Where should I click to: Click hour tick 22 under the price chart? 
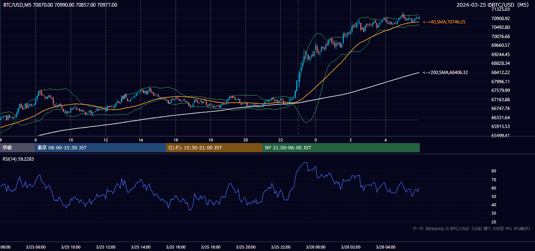pyautogui.click(x=280, y=140)
